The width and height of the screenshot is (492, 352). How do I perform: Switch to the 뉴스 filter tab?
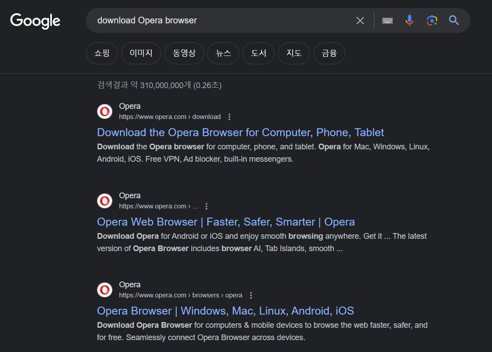pyautogui.click(x=223, y=53)
